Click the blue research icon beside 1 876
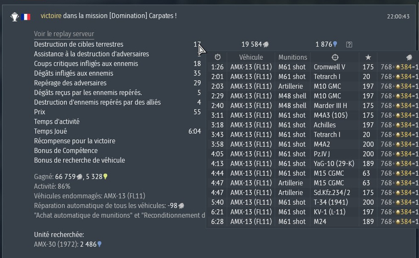Viewport: 419px width, 258px height. coord(335,45)
